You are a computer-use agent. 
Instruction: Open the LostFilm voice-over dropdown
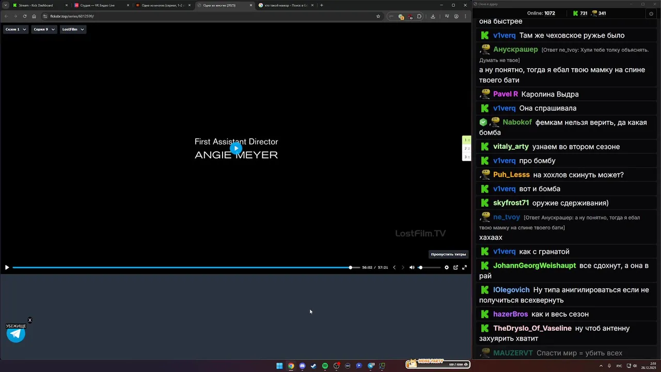tap(73, 29)
